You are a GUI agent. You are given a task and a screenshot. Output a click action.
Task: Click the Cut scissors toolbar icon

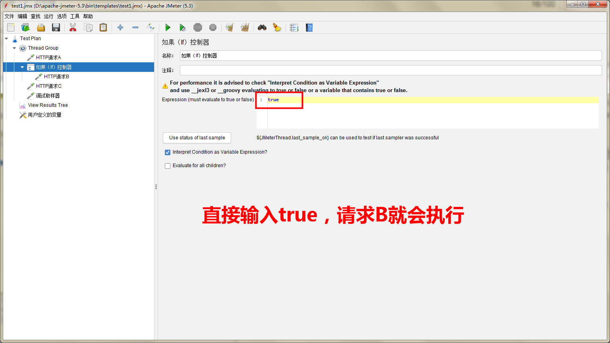tap(73, 27)
